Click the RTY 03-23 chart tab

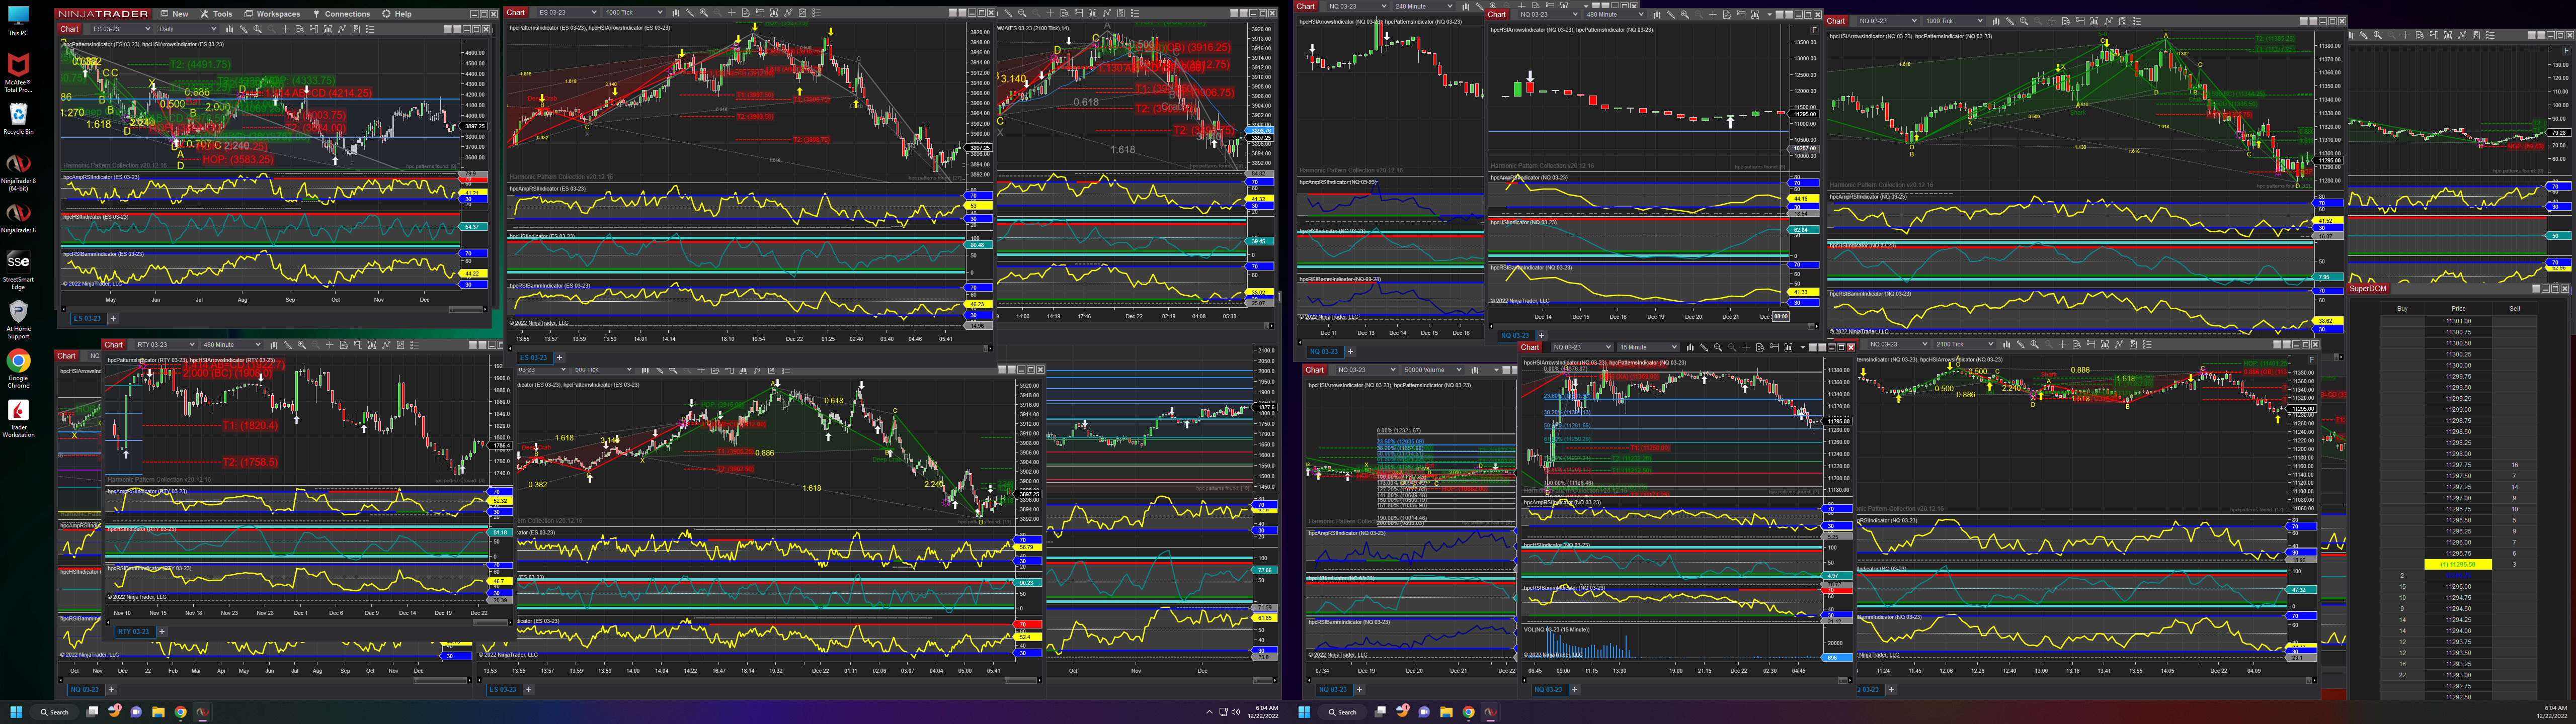point(133,631)
